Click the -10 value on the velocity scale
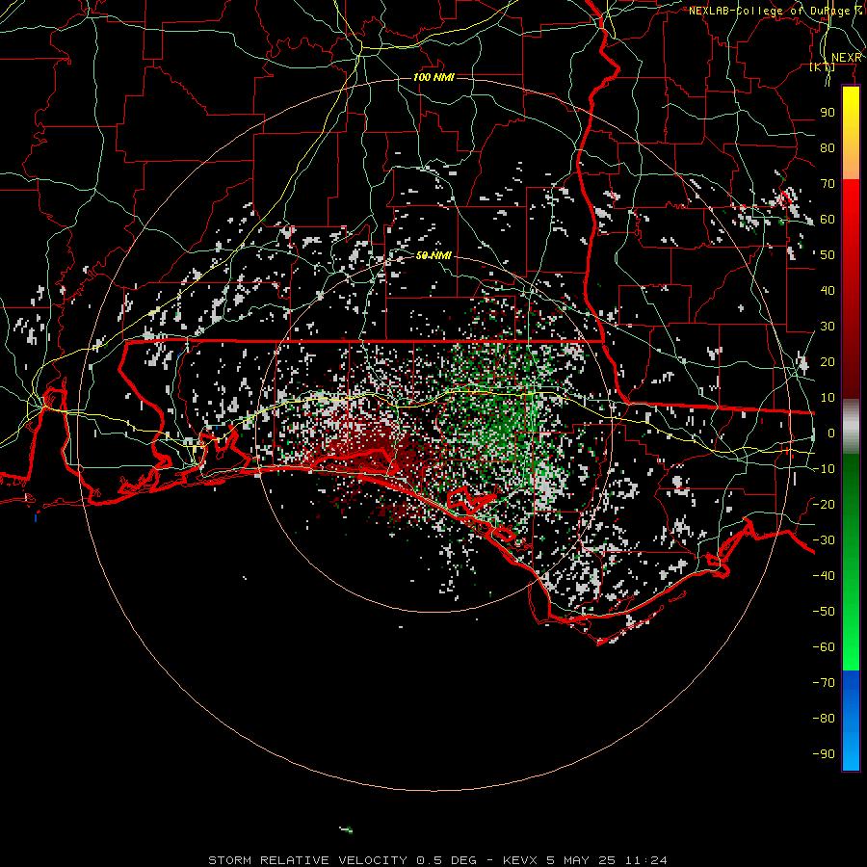 (x=824, y=469)
